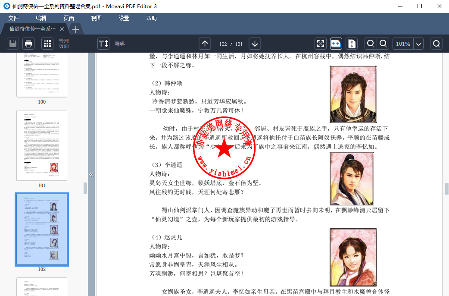Zoom out with the minus magnifier

(x=371, y=44)
